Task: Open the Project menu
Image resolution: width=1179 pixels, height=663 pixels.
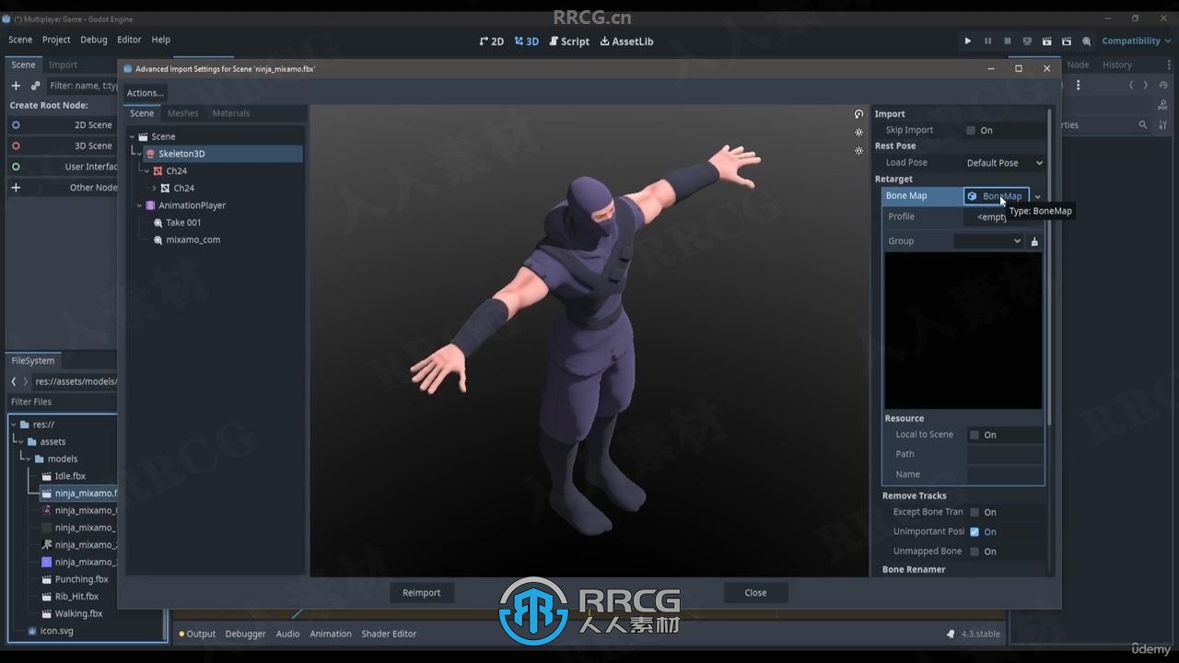Action: [x=56, y=41]
